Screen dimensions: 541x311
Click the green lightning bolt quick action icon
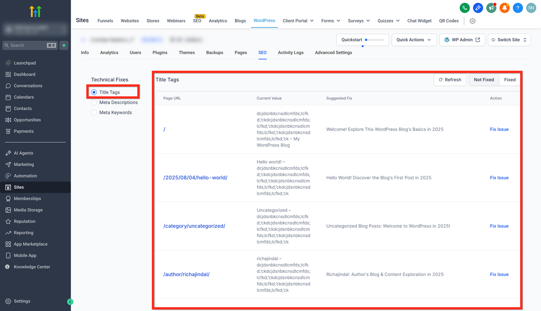(64, 45)
